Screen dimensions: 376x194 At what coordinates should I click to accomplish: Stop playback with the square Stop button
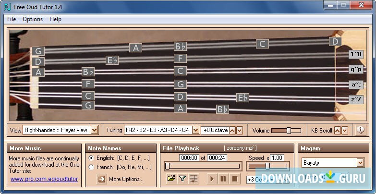(235, 179)
